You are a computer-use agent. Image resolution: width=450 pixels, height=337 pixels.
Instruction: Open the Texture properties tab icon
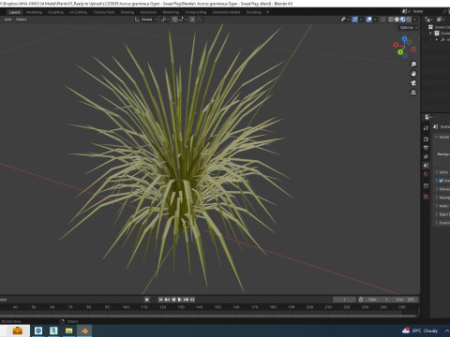pos(426,197)
